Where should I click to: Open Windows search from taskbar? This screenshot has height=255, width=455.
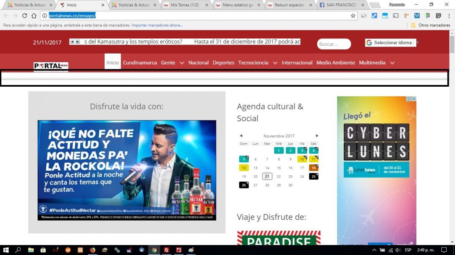click(x=18, y=250)
